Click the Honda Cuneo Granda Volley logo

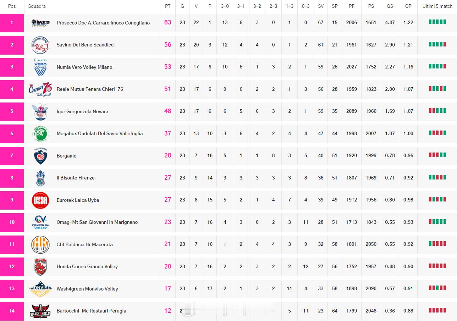[40, 266]
